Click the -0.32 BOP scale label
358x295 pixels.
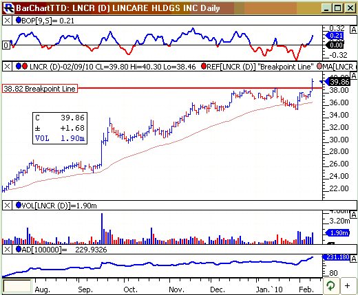[339, 55]
